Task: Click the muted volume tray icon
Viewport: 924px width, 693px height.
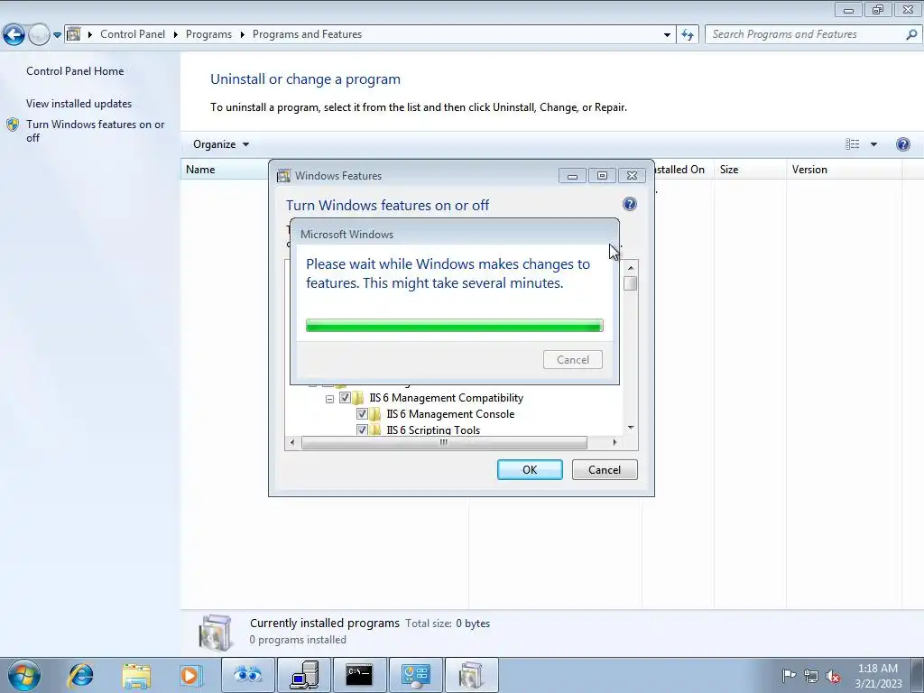Action: (833, 676)
